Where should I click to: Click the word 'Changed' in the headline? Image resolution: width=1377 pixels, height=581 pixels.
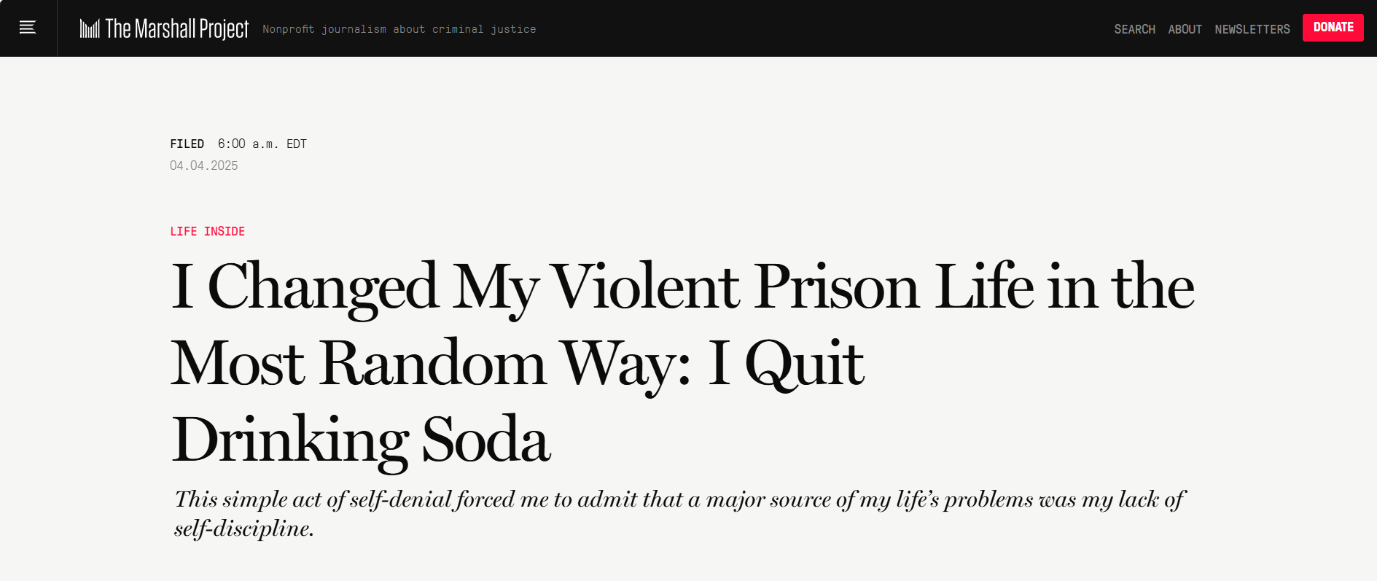tap(322, 288)
